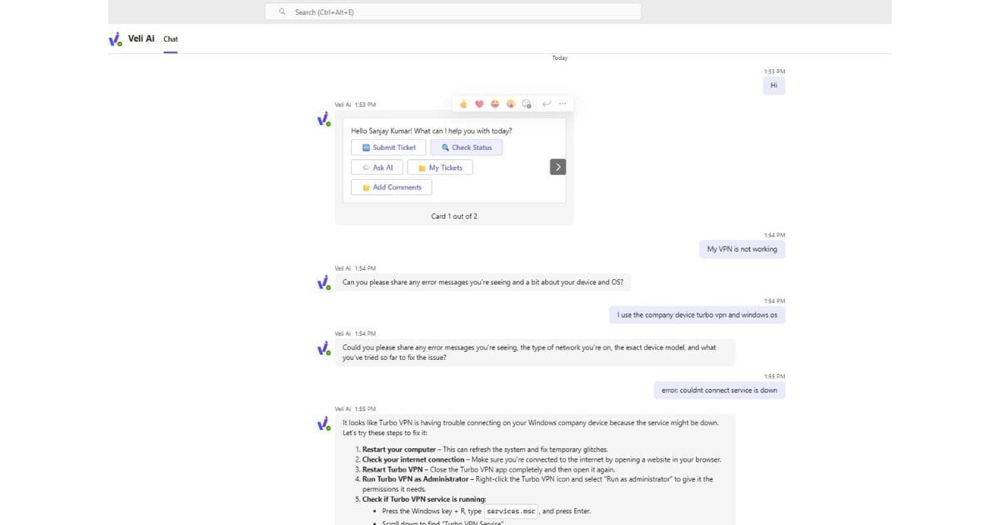Image resolution: width=1000 pixels, height=525 pixels.
Task: Select the 'My VPN is not working' message
Action: 742,249
